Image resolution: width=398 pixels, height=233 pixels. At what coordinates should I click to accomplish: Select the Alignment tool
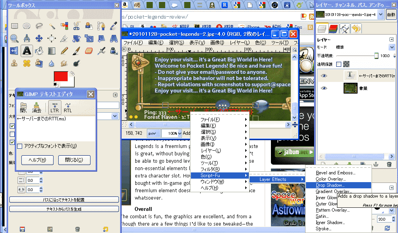52,38
